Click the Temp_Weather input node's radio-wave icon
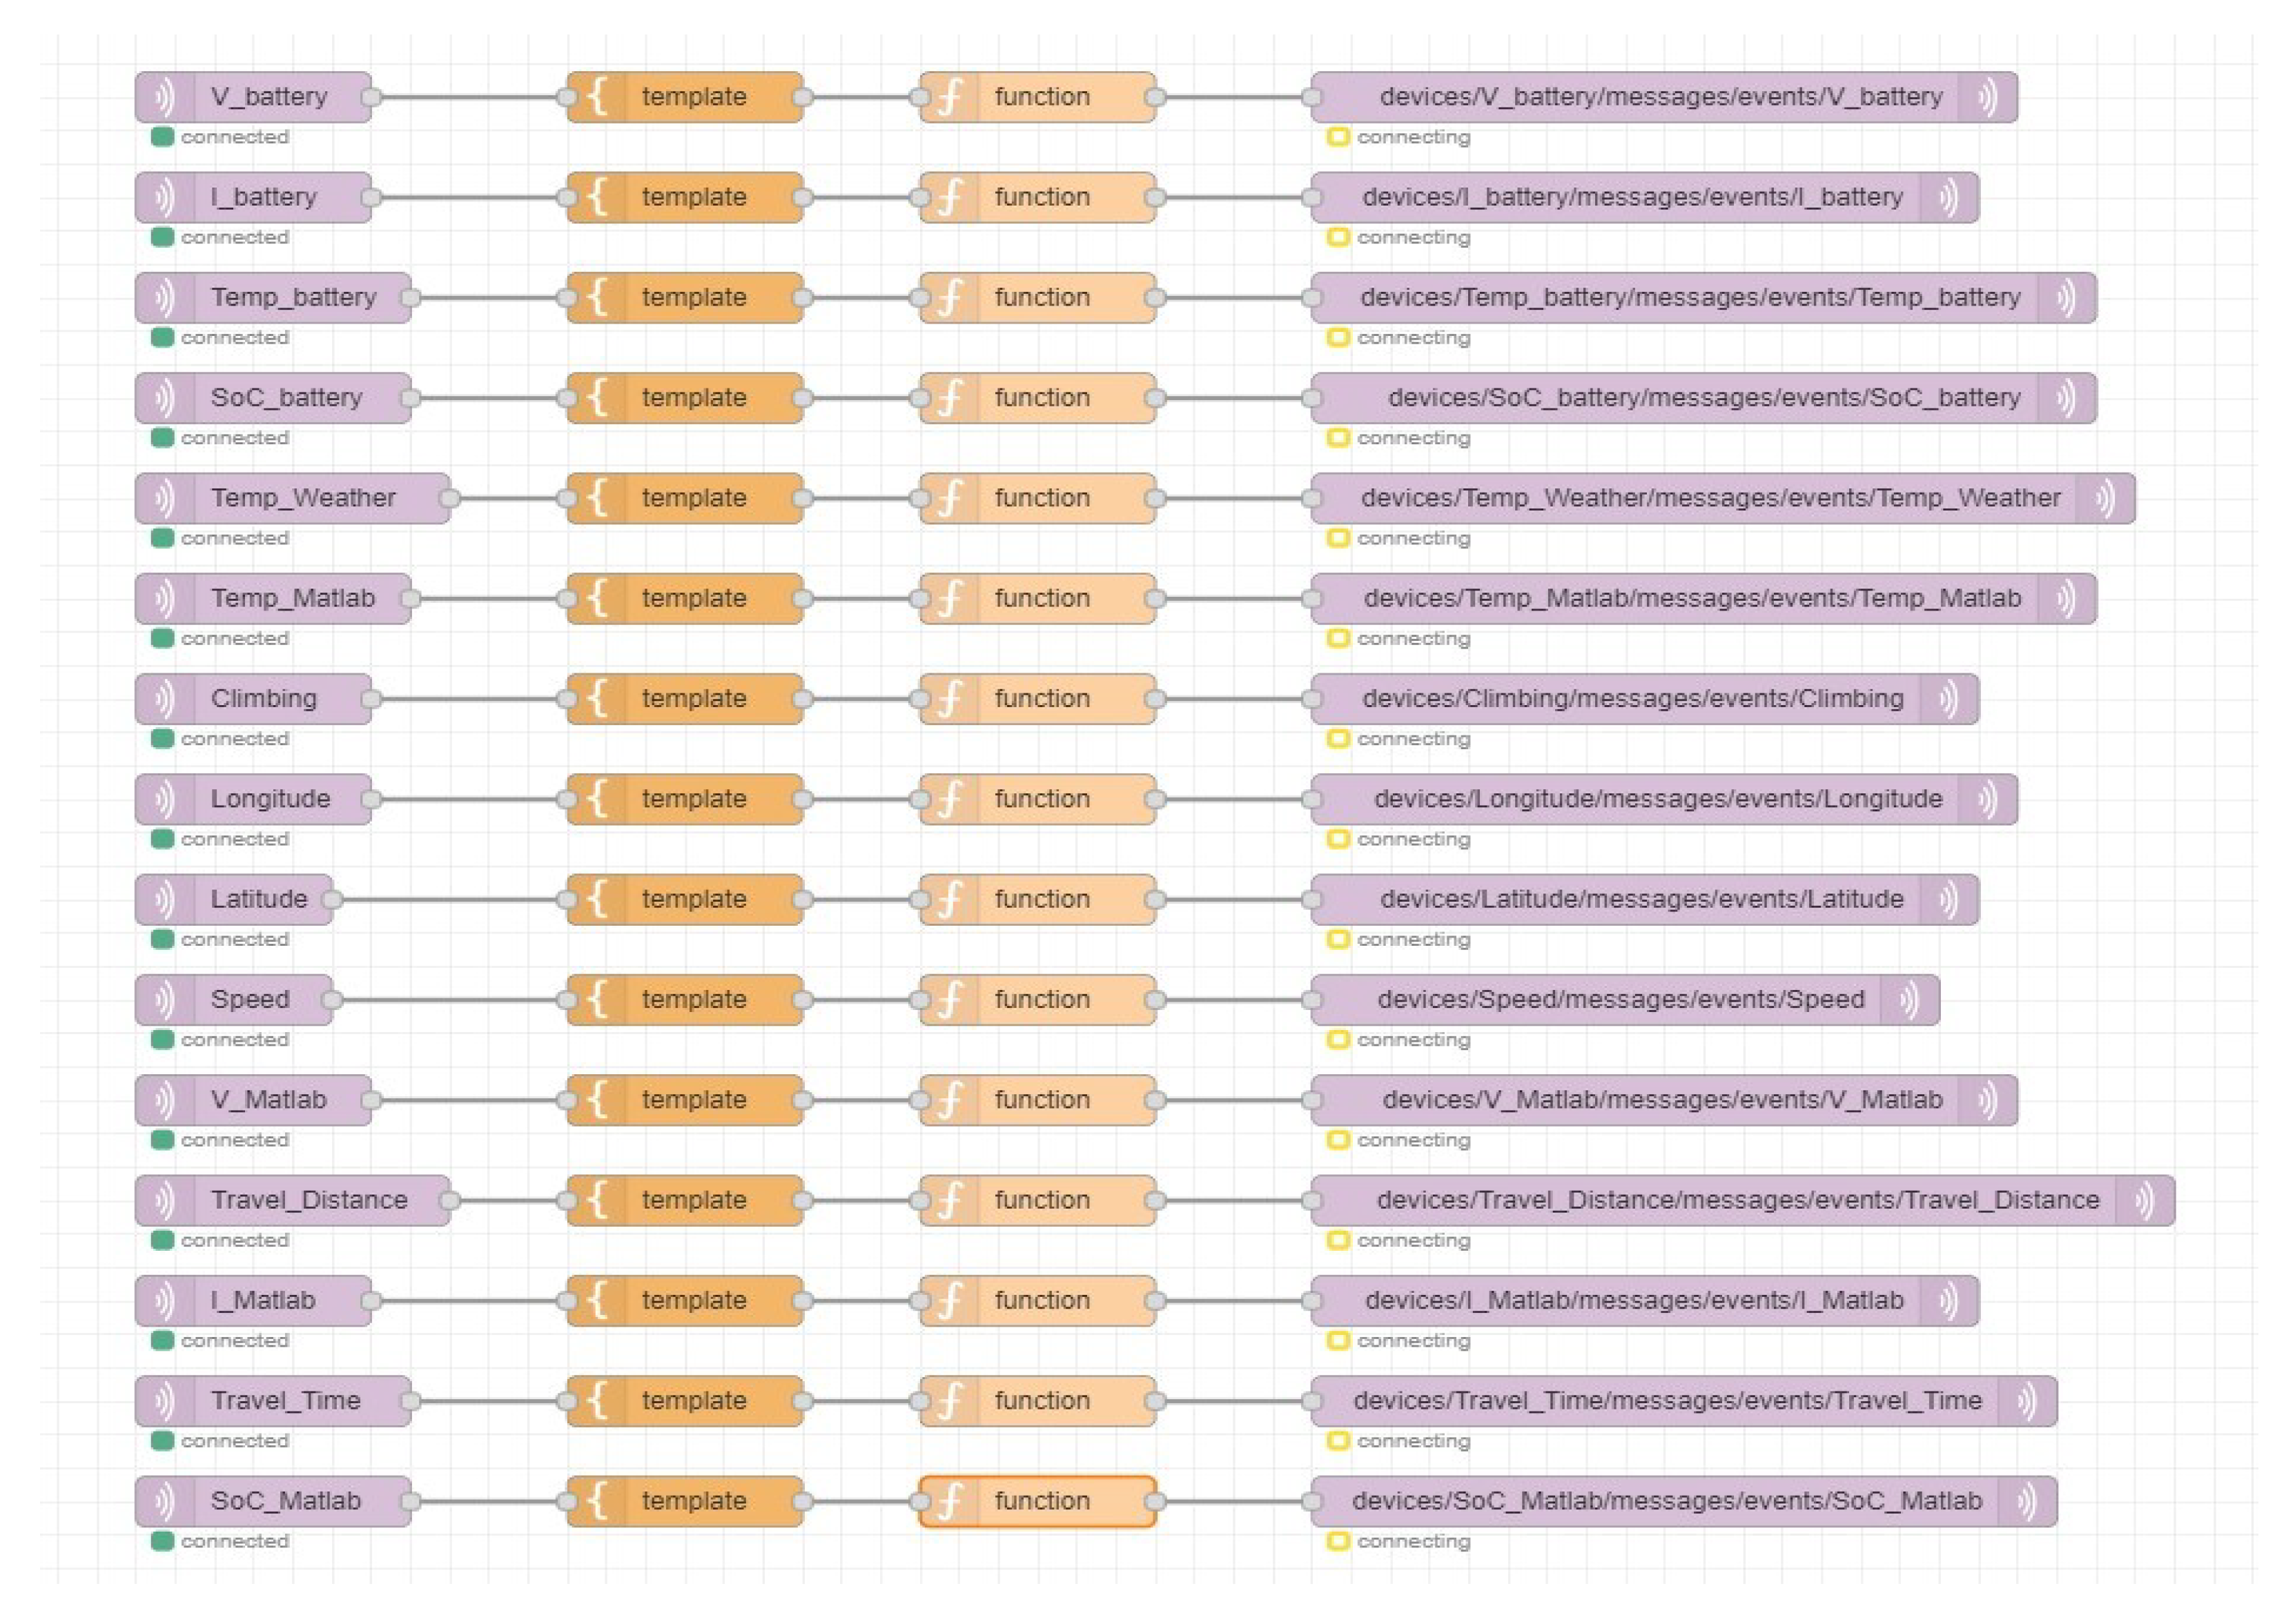2295x1624 pixels. click(164, 498)
